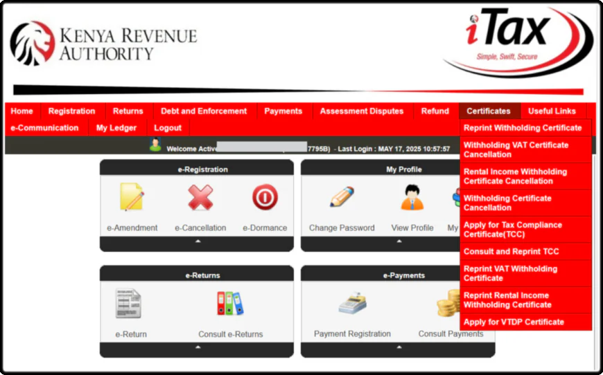
Task: Click the user avatar beside Welcome
Action: (x=155, y=145)
